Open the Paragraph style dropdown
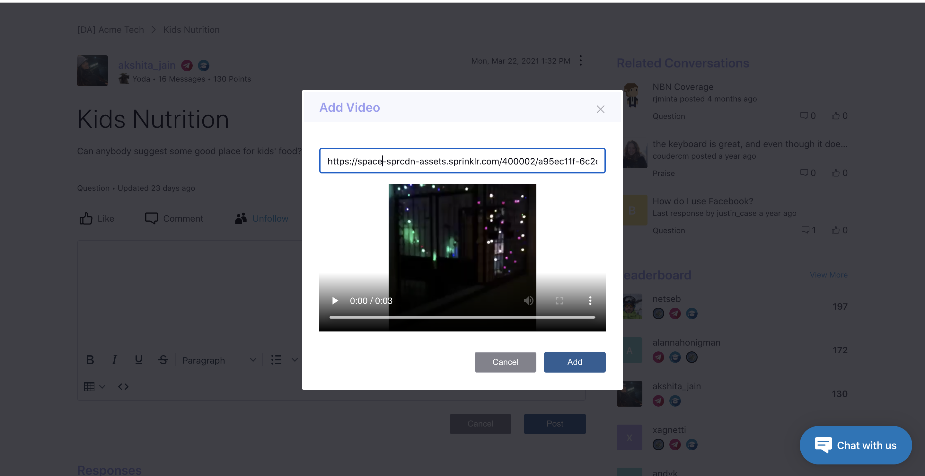The height and width of the screenshot is (476, 925). click(x=219, y=360)
